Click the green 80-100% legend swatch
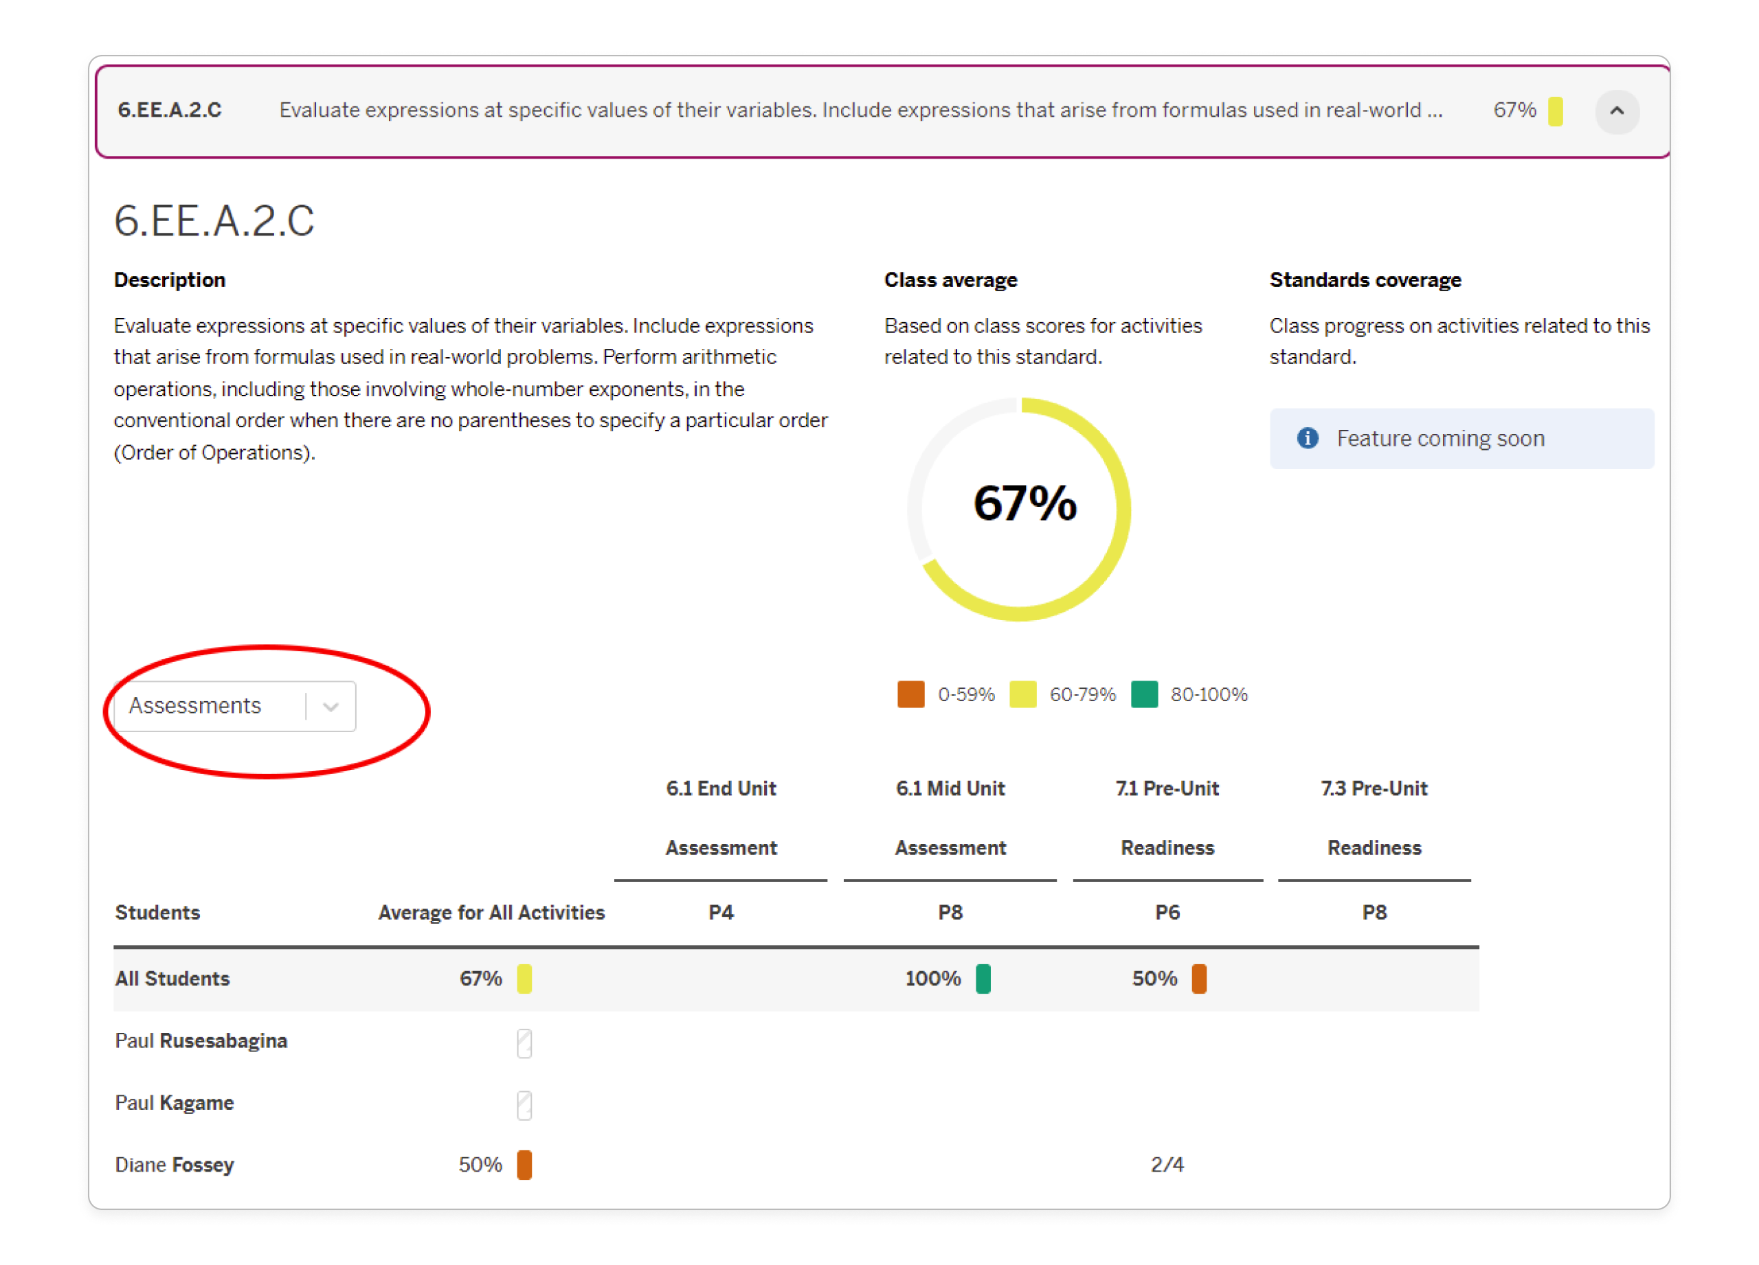The height and width of the screenshot is (1265, 1759). point(1144,694)
